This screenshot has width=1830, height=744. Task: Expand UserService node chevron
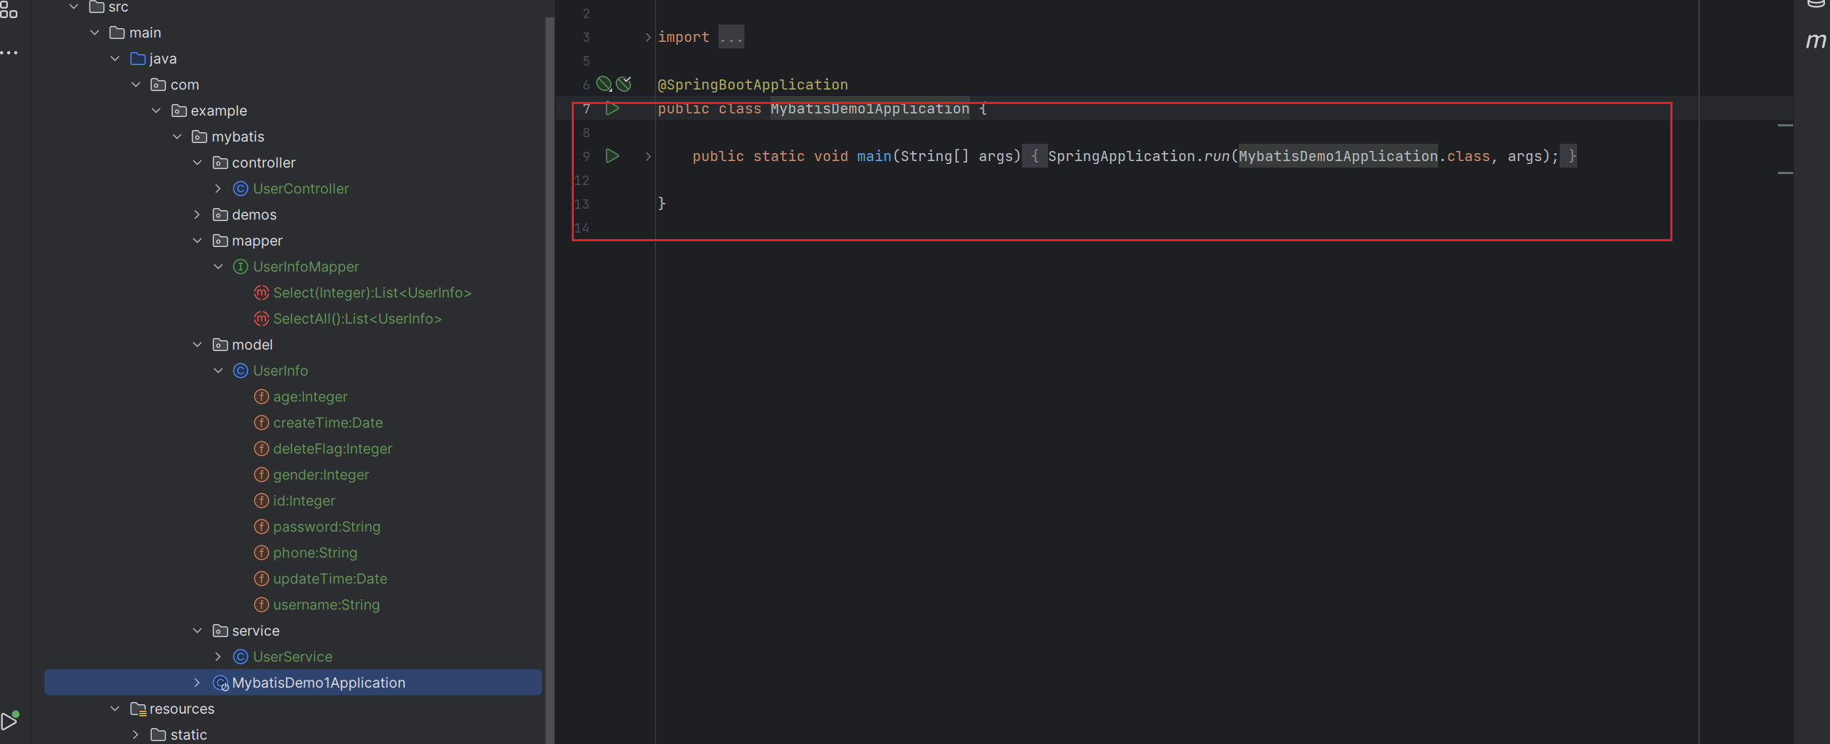coord(218,657)
